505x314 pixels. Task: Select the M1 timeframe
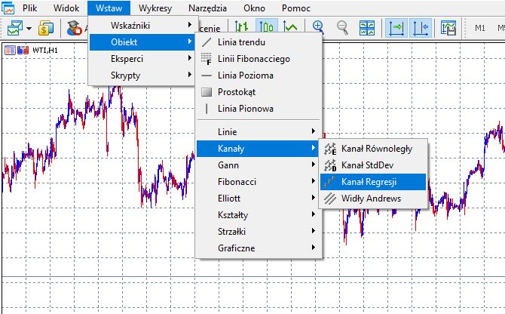480,29
